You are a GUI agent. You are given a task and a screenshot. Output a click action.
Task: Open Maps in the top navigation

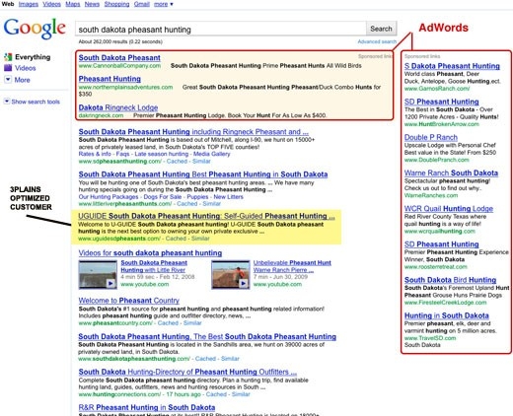coord(73,4)
